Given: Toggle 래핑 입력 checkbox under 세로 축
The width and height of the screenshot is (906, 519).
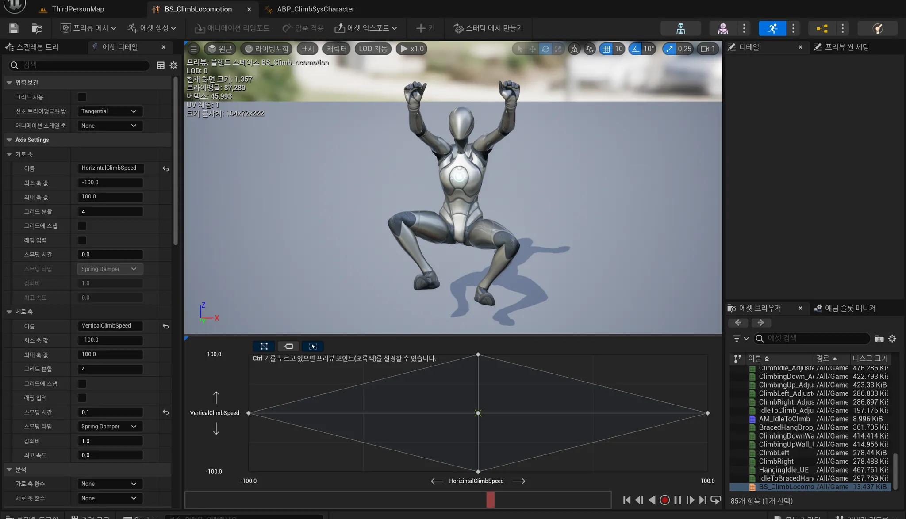Looking at the screenshot, I should [82, 398].
